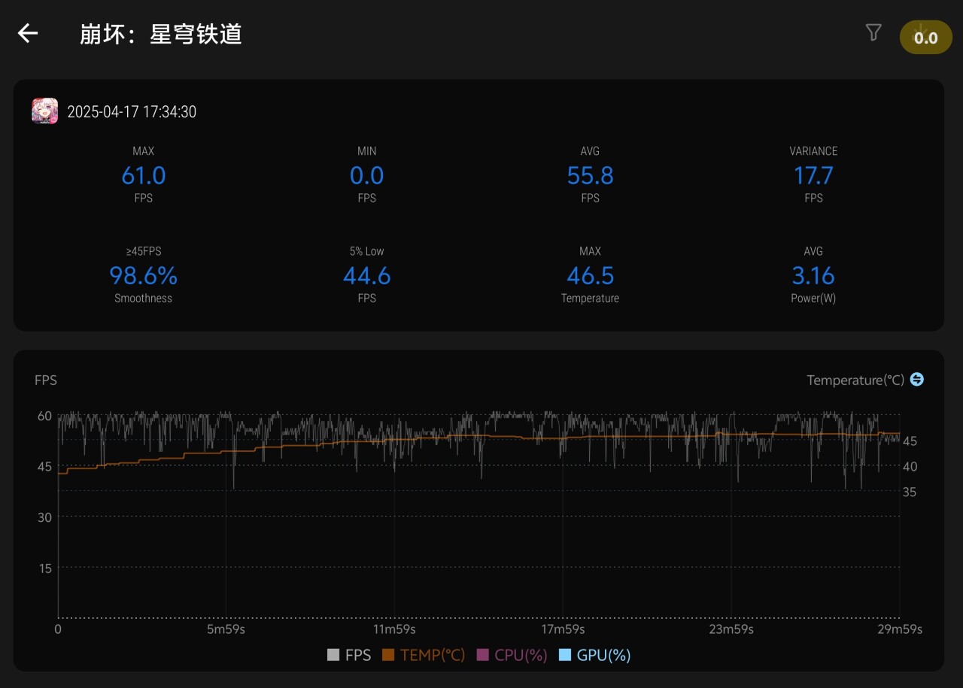Tap the page title 崩坏：星穹铁道

[x=161, y=34]
